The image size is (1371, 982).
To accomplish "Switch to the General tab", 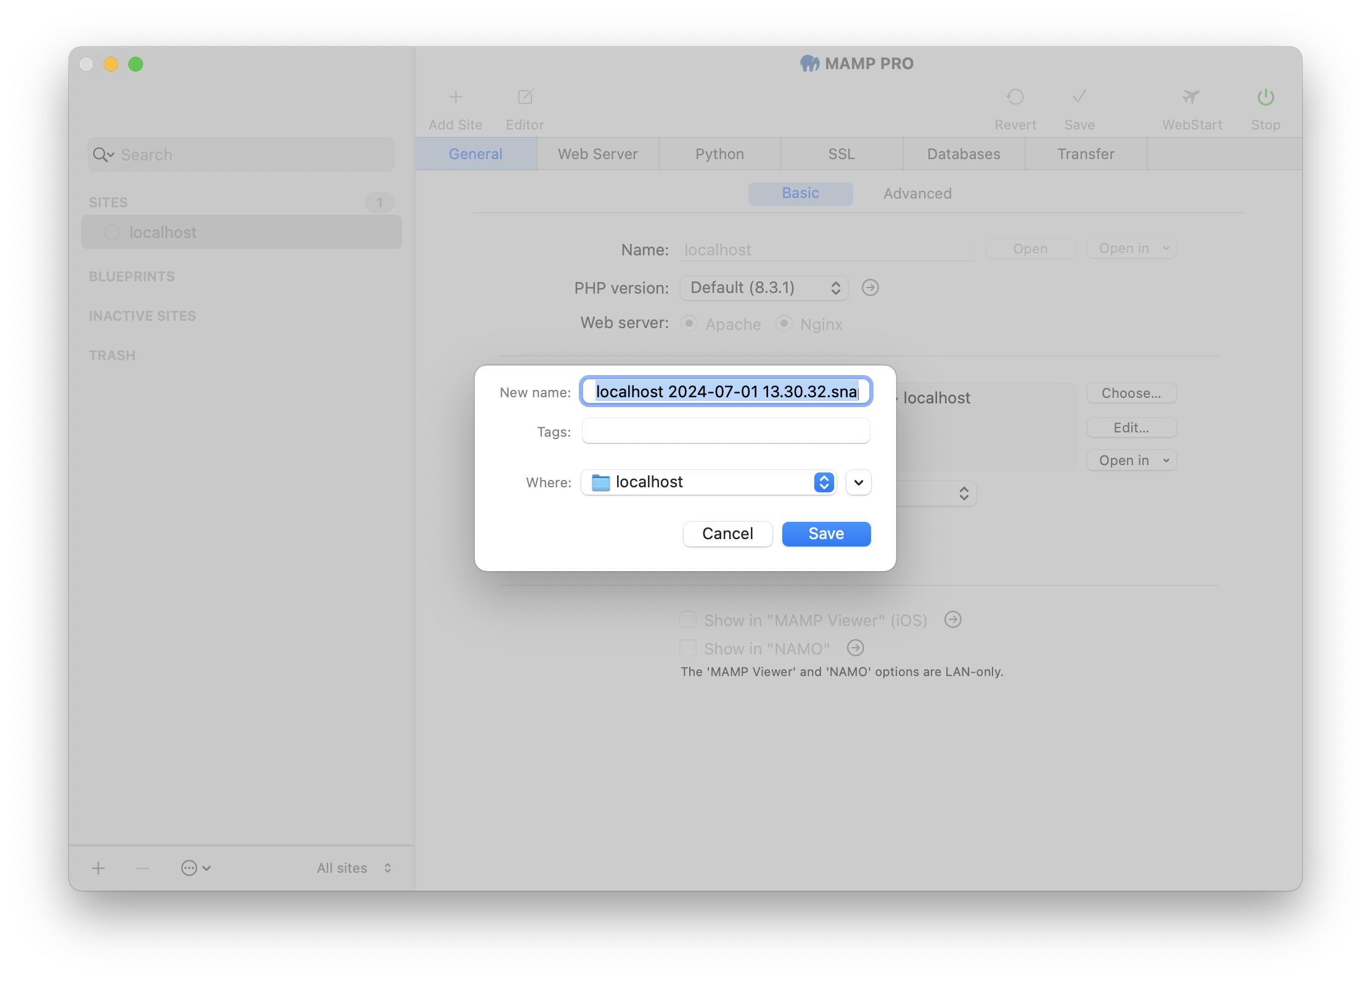I will [x=476, y=154].
